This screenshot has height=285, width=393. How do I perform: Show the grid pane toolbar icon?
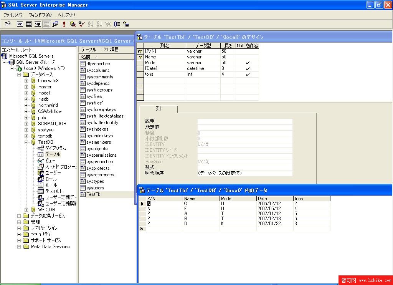(29, 24)
